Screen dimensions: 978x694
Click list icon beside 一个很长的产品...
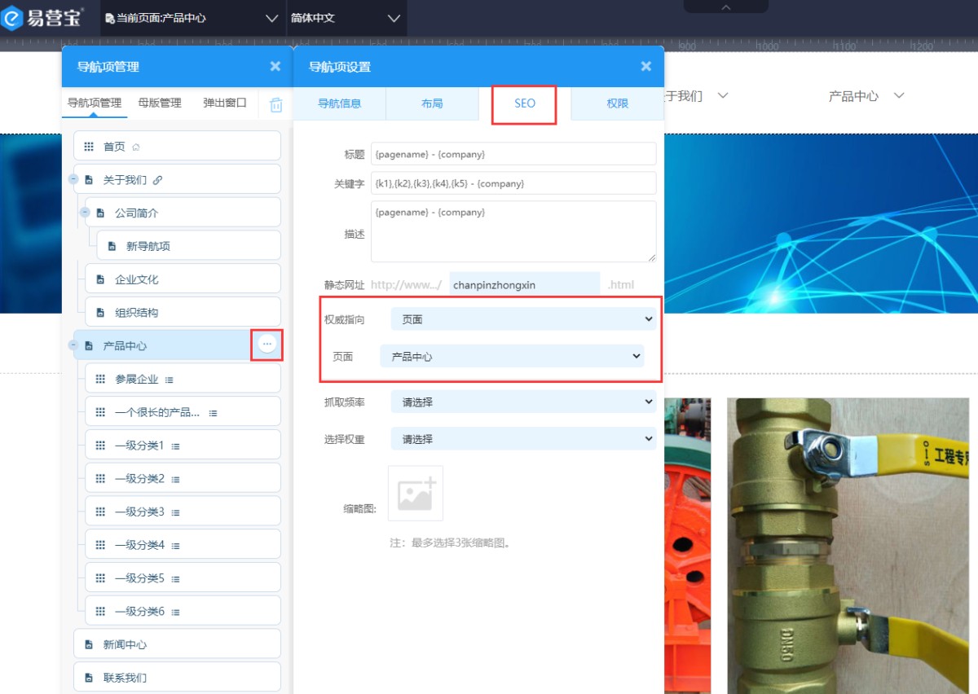214,413
